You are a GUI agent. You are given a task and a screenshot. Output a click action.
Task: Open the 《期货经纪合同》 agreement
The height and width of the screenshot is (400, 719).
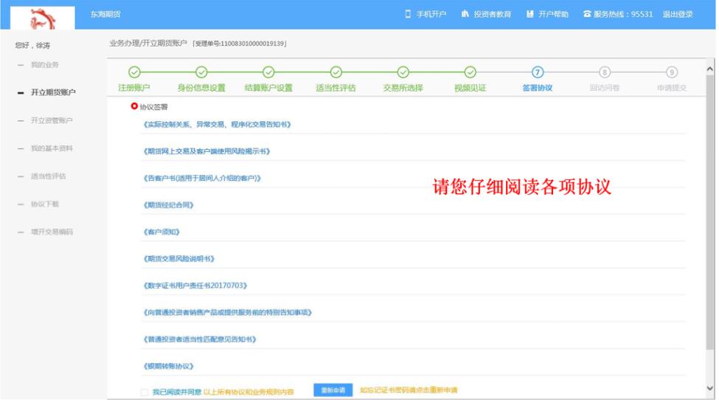click(x=169, y=205)
